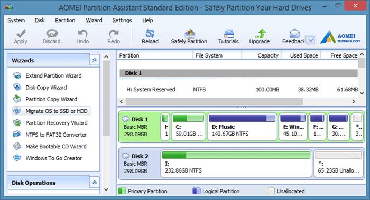Viewport: 370px width, 200px height.
Task: Click the Undo arrow icon
Action: pos(82,33)
